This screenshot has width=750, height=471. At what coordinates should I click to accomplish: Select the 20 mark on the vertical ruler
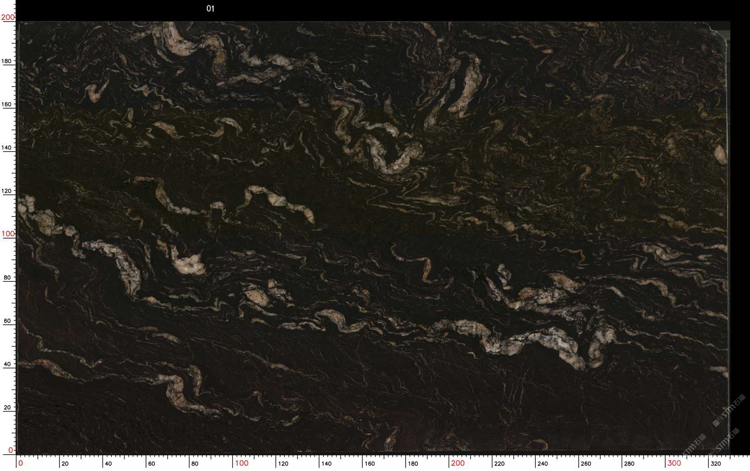pos(7,407)
